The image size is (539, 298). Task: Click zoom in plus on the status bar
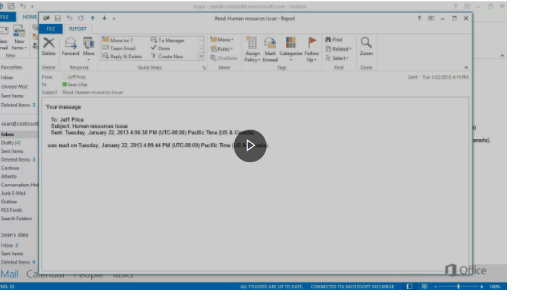(x=482, y=286)
